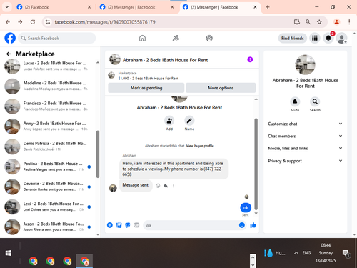Open Paulina unread conversation

click(x=49, y=167)
